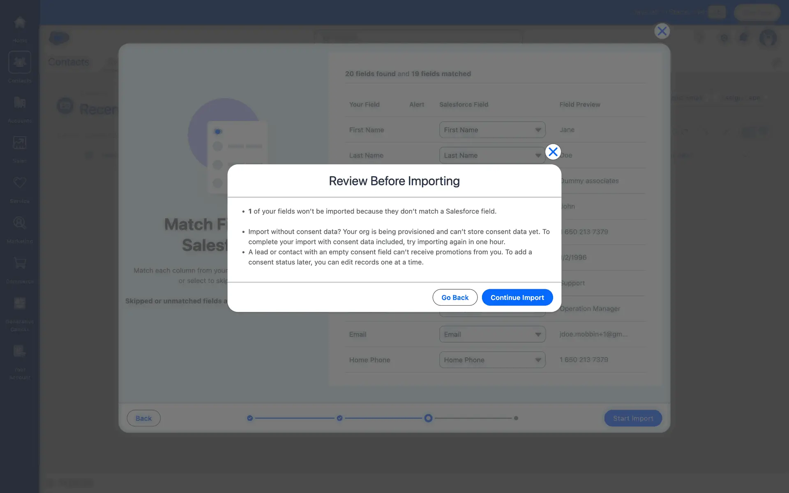
Task: Open Home in the left sidebar
Action: [19, 23]
